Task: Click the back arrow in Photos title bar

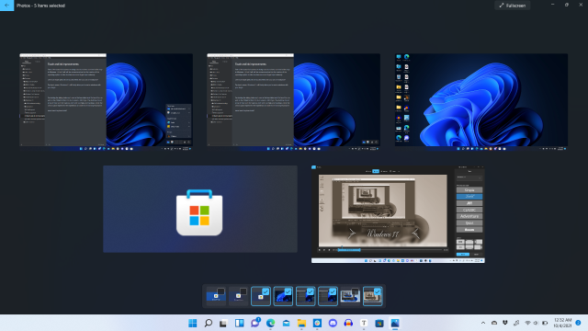Action: pos(6,6)
